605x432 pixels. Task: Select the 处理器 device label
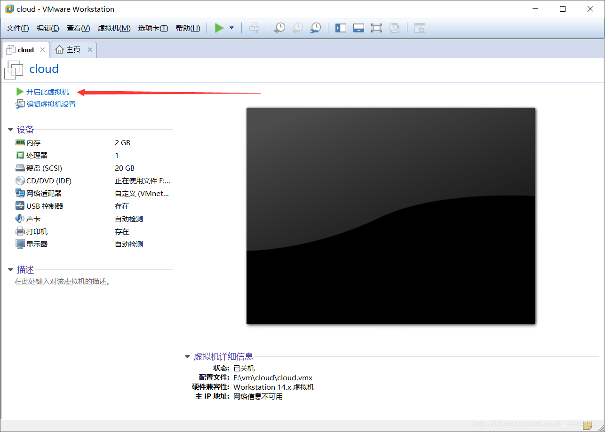(x=37, y=155)
